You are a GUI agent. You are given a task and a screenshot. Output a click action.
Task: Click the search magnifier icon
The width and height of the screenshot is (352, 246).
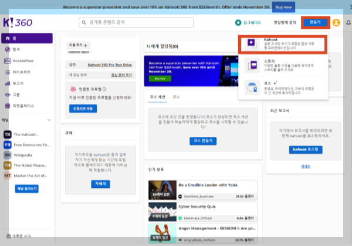coord(84,22)
